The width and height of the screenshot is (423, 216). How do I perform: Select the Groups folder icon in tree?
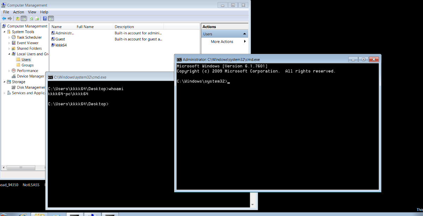coord(18,65)
